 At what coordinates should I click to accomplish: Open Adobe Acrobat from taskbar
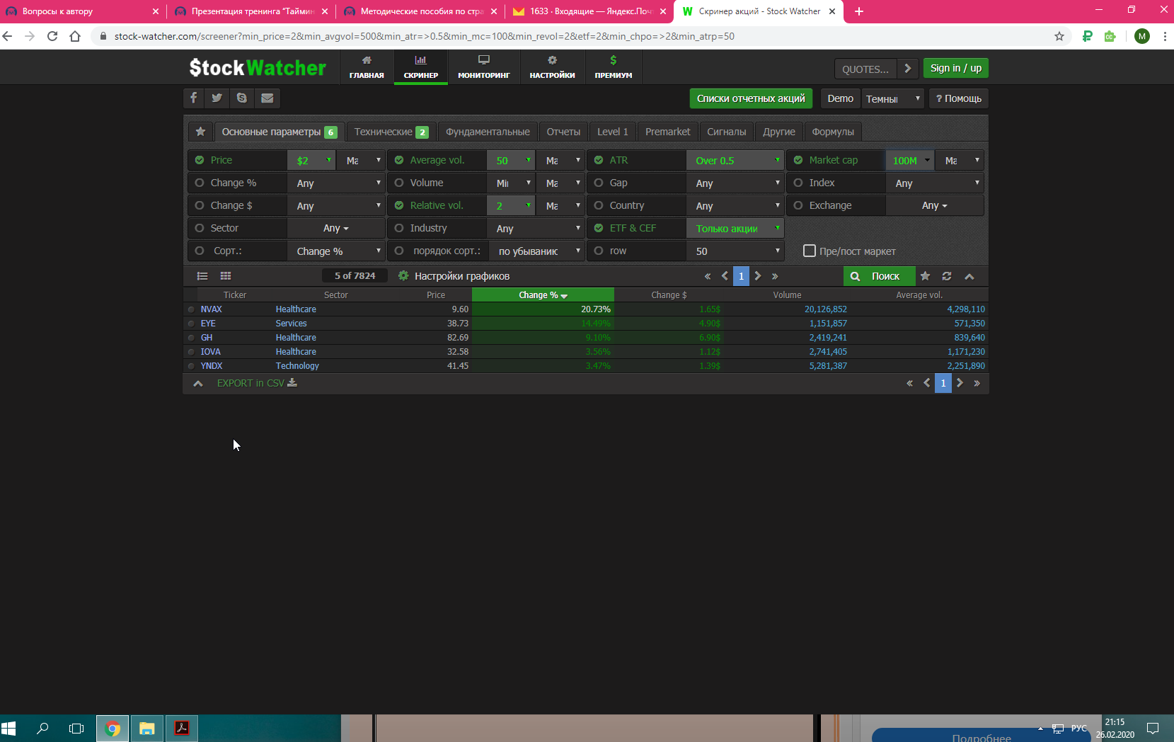click(x=182, y=728)
